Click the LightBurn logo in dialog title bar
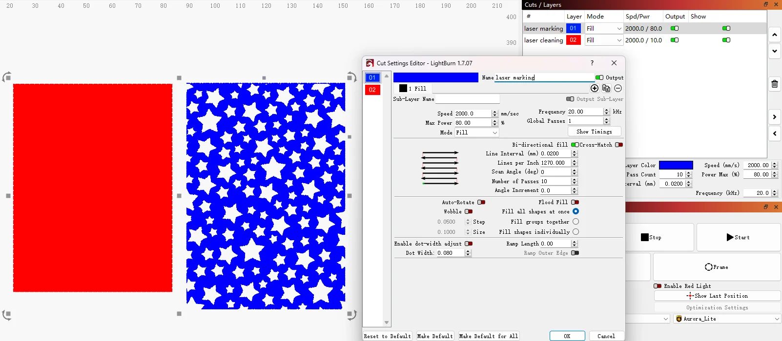The width and height of the screenshot is (782, 341). click(x=370, y=63)
